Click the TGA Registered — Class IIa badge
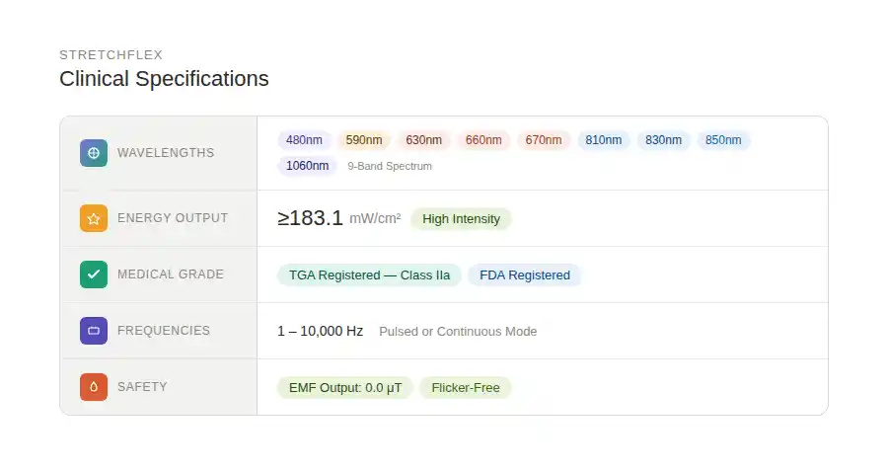 (x=369, y=275)
